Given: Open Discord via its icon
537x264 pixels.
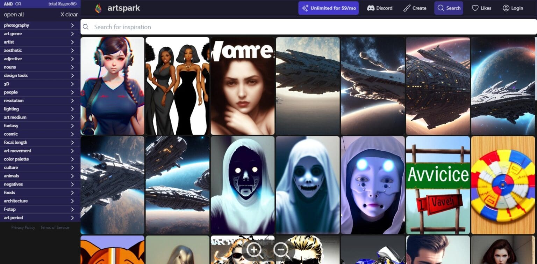Looking at the screenshot, I should click(371, 8).
